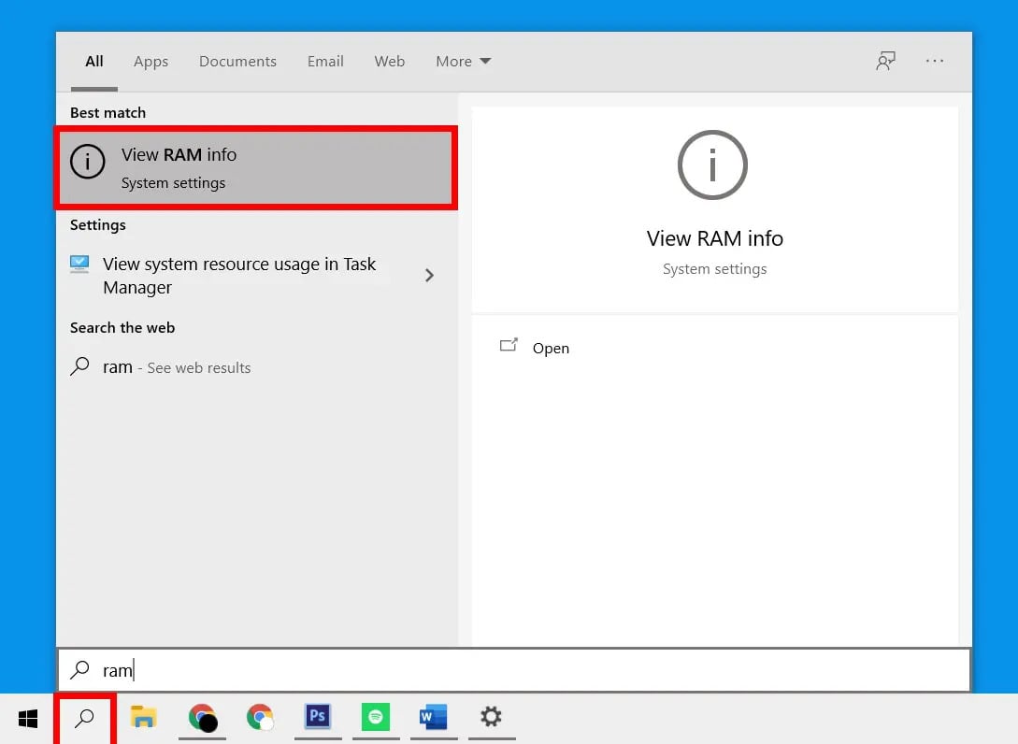Switch to the Web tab
The height and width of the screenshot is (744, 1018).
tap(390, 61)
